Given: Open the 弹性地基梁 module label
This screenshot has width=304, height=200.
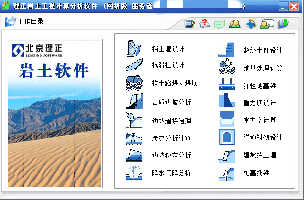Looking at the screenshot, I should (x=259, y=86).
